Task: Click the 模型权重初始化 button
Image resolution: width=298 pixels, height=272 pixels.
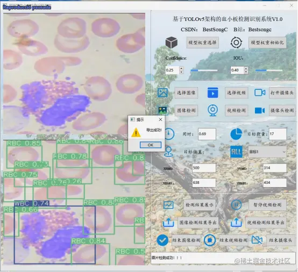Action: (x=267, y=42)
